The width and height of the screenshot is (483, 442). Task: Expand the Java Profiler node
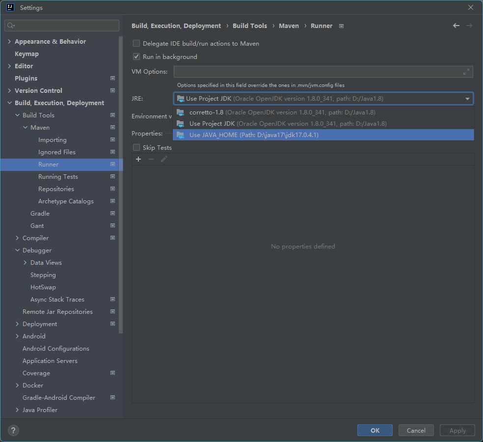click(17, 410)
